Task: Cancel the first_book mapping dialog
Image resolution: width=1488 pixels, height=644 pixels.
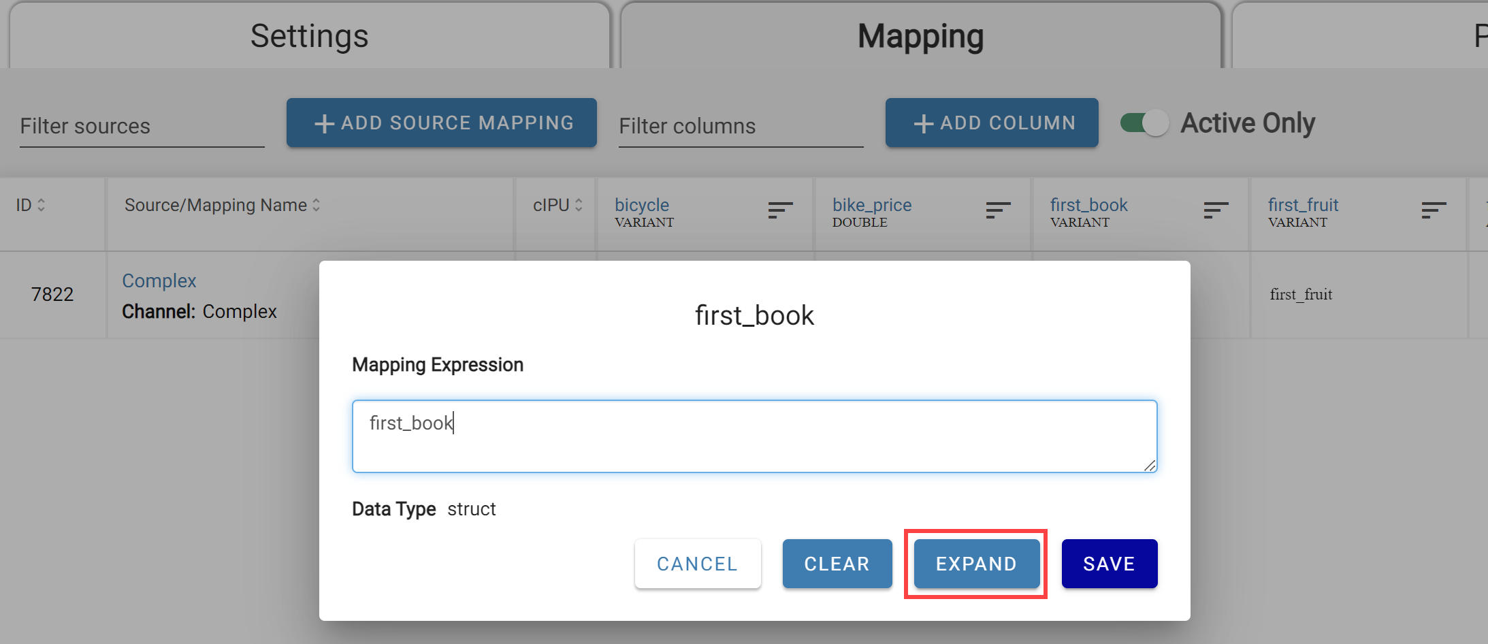Action: pyautogui.click(x=698, y=564)
